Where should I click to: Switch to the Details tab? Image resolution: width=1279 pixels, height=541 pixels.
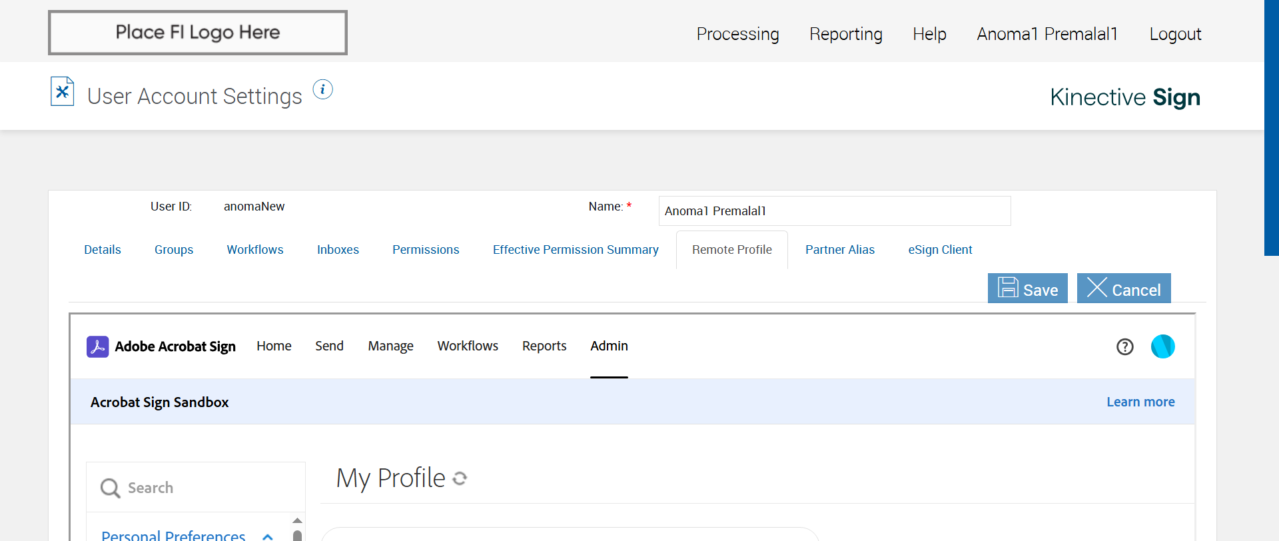pos(103,250)
